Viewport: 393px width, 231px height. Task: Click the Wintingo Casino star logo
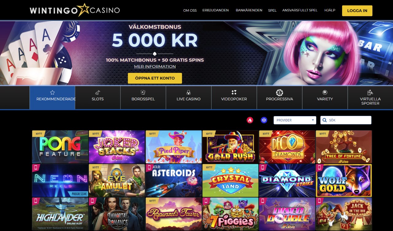tap(75, 10)
